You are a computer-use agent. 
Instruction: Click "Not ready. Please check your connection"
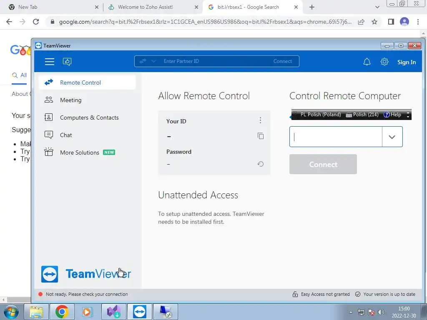[x=87, y=294]
